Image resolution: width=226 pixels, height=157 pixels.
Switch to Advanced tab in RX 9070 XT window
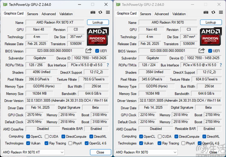click(49, 14)
